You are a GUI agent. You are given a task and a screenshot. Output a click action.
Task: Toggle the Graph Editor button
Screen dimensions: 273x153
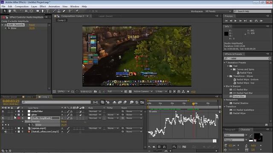click(x=142, y=102)
